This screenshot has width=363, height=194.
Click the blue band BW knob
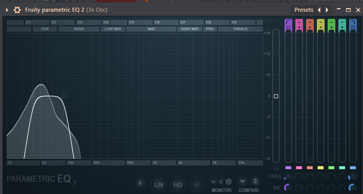[x=353, y=187]
